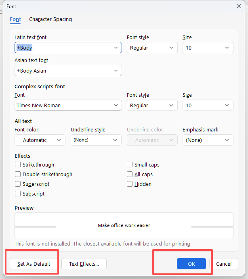Toggle the Double strikethrough checkbox
This screenshot has width=248, height=279.
click(18, 174)
